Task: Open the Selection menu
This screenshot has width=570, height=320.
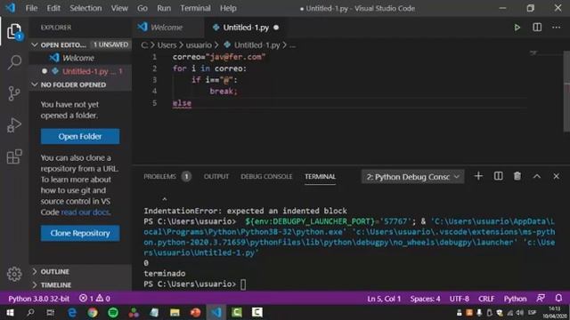Action: point(85,8)
